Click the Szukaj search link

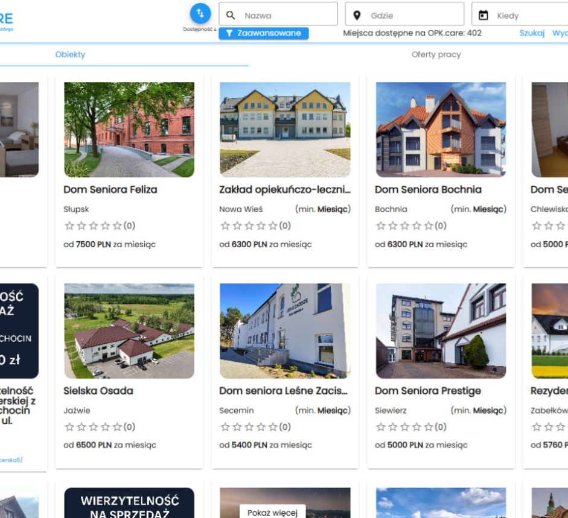[532, 33]
